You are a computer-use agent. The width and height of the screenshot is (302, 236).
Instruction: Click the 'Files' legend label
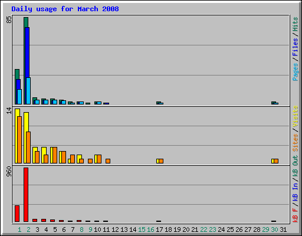click(295, 47)
